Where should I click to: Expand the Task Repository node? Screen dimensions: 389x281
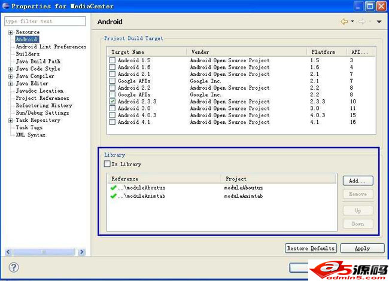pos(11,120)
